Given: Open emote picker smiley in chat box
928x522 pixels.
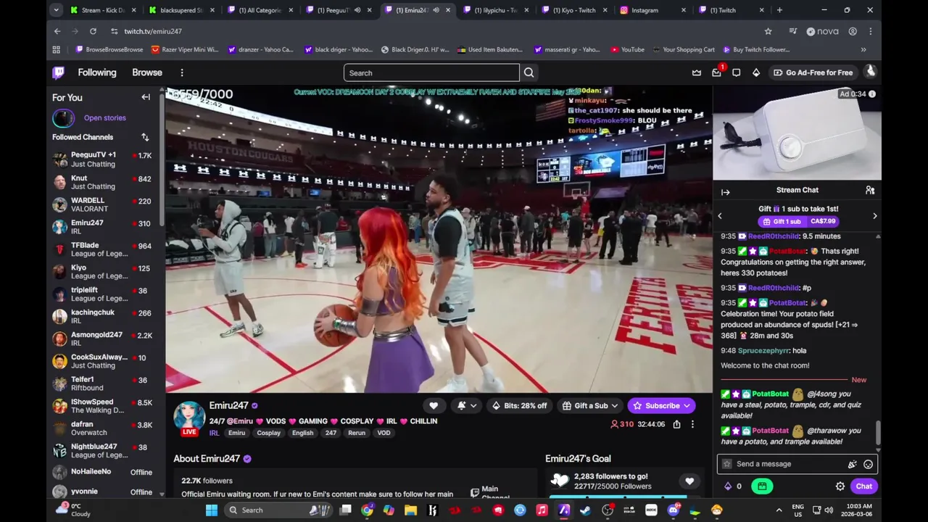Looking at the screenshot, I should (868, 464).
